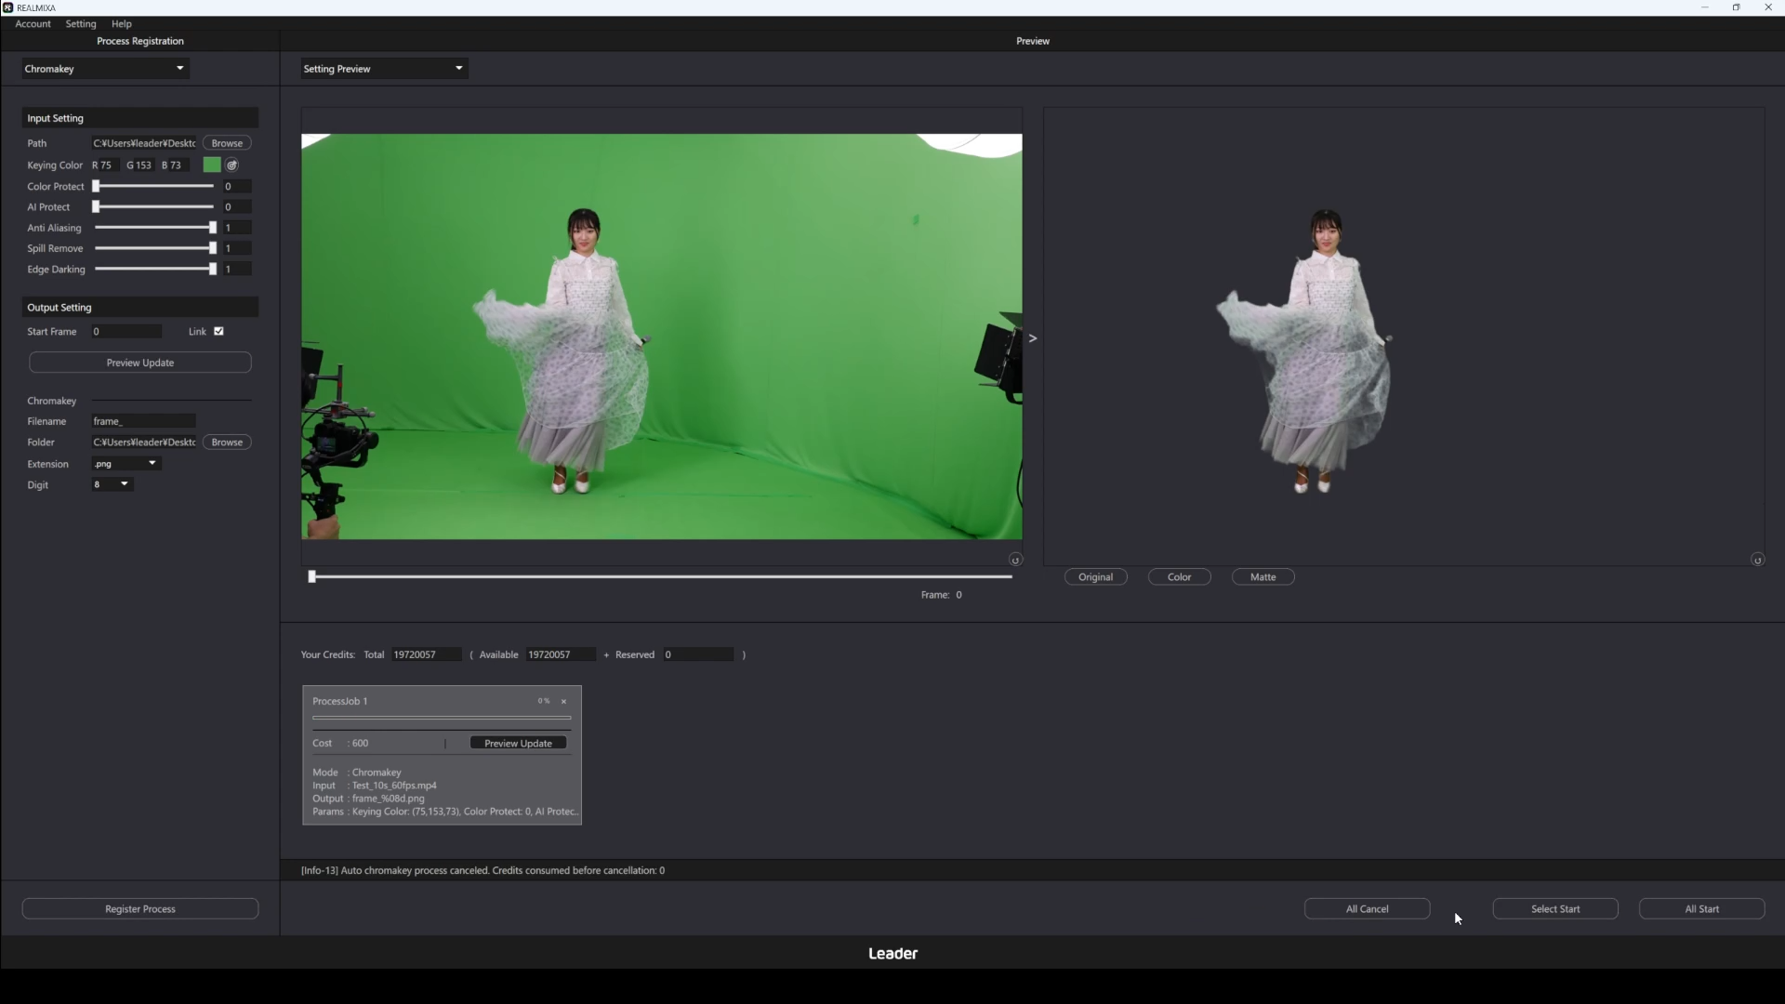Image resolution: width=1785 pixels, height=1004 pixels.
Task: Click the Filename input field
Action: [x=143, y=422]
